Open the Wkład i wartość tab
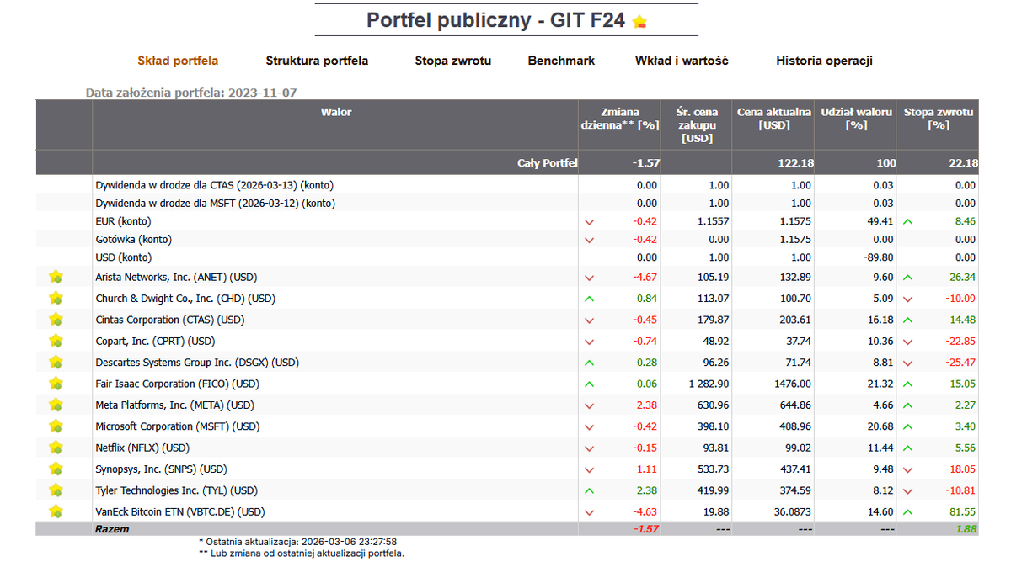This screenshot has width=1011, height=572. click(682, 61)
